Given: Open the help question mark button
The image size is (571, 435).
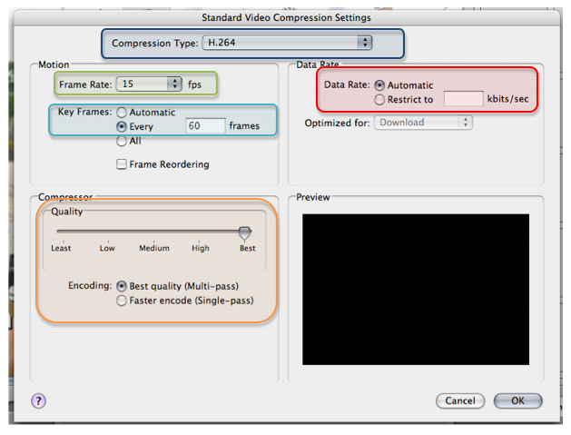Looking at the screenshot, I should coord(38,400).
